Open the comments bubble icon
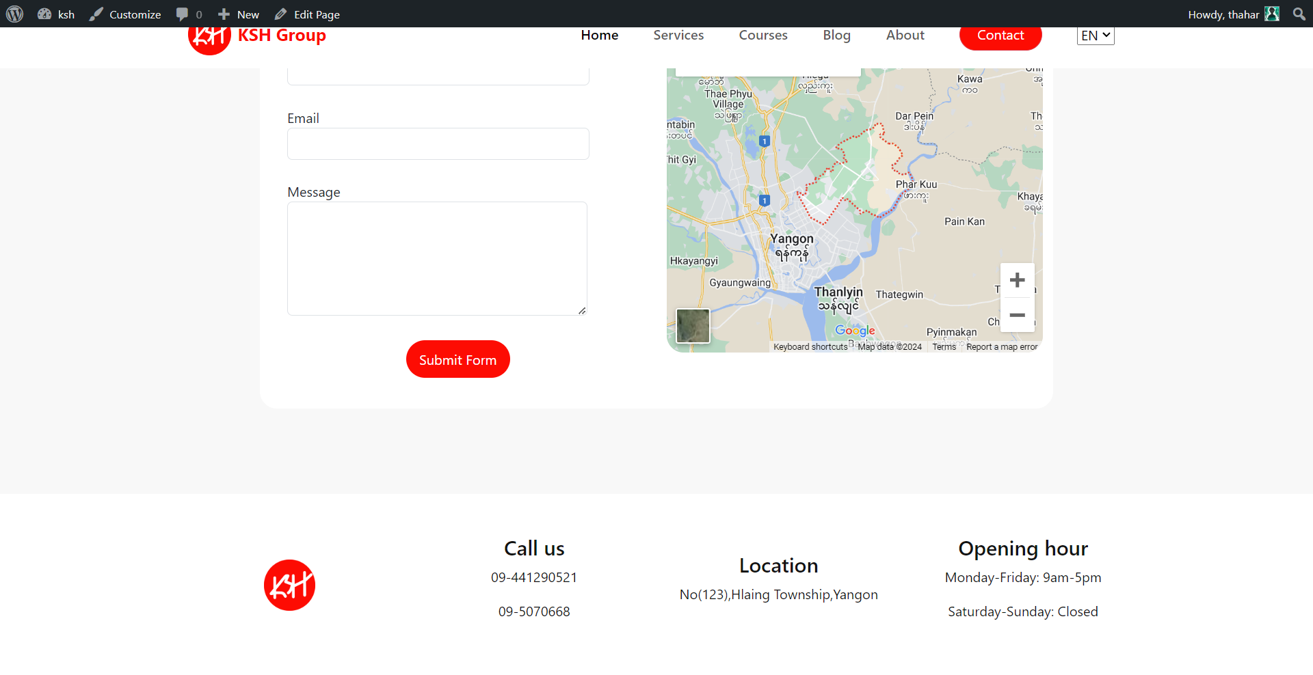This screenshot has height=675, width=1313. (182, 14)
